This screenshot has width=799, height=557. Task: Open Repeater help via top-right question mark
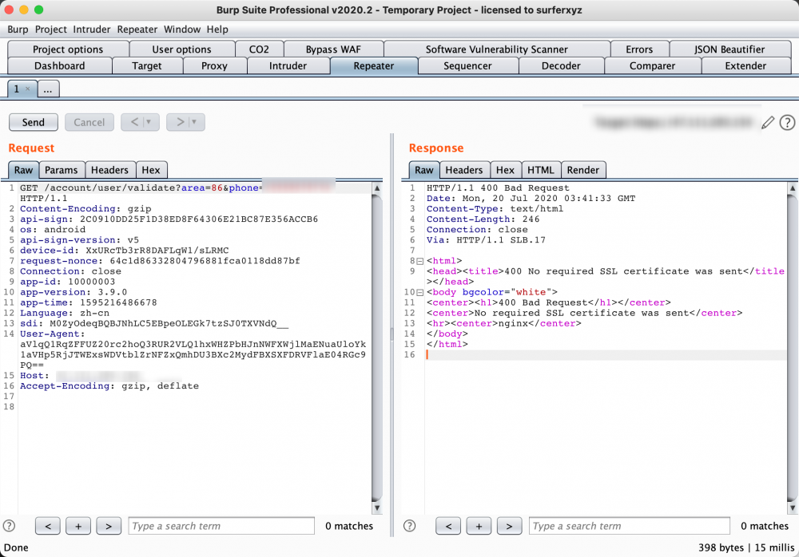(x=787, y=122)
